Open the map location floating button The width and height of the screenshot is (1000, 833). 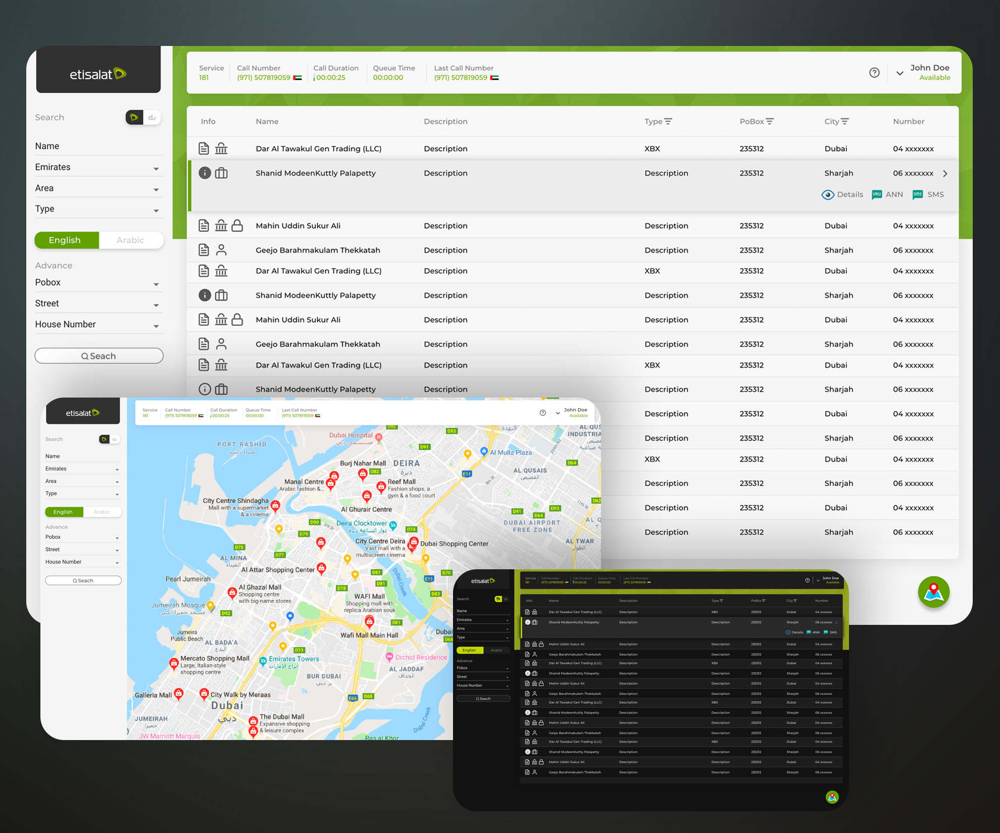(x=933, y=592)
